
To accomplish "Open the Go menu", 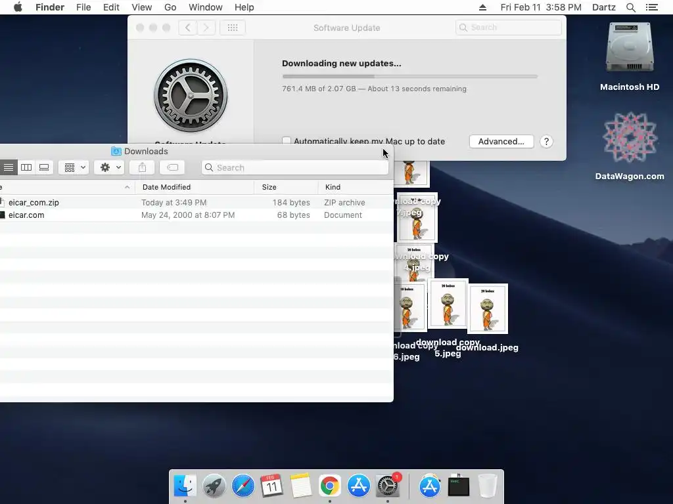I will 170,7.
